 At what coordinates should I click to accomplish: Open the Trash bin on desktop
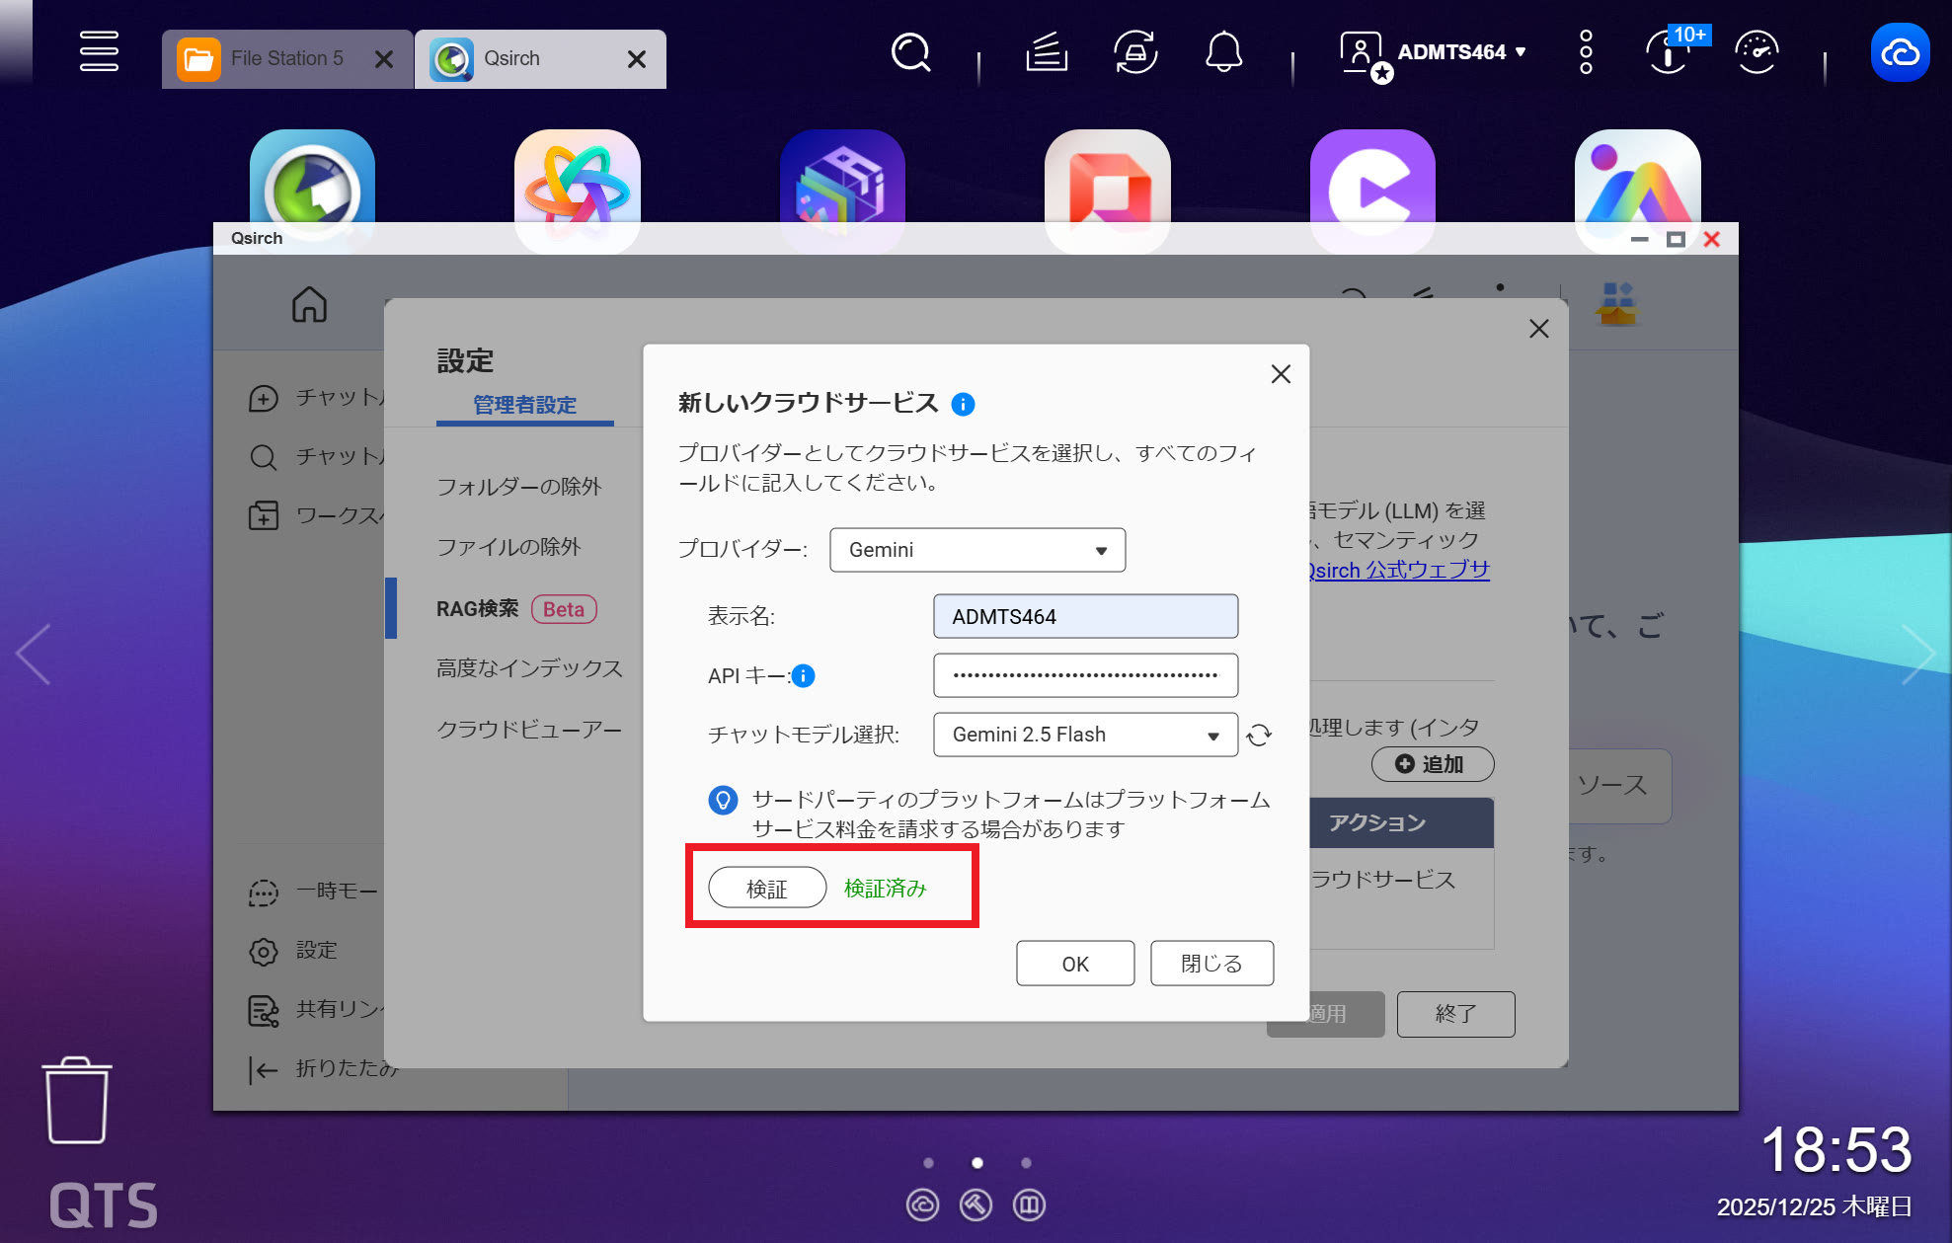(x=77, y=1099)
